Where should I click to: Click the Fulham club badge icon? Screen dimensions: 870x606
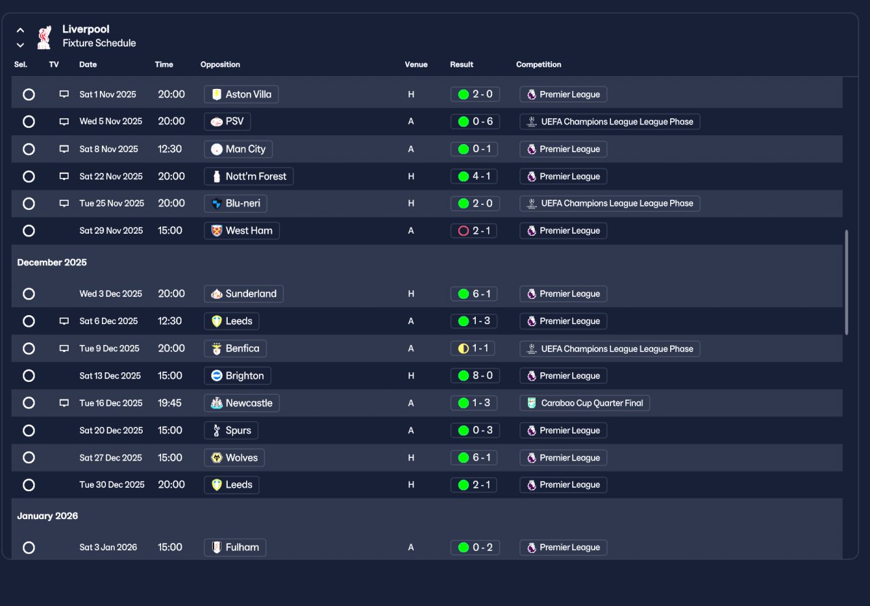pos(217,548)
